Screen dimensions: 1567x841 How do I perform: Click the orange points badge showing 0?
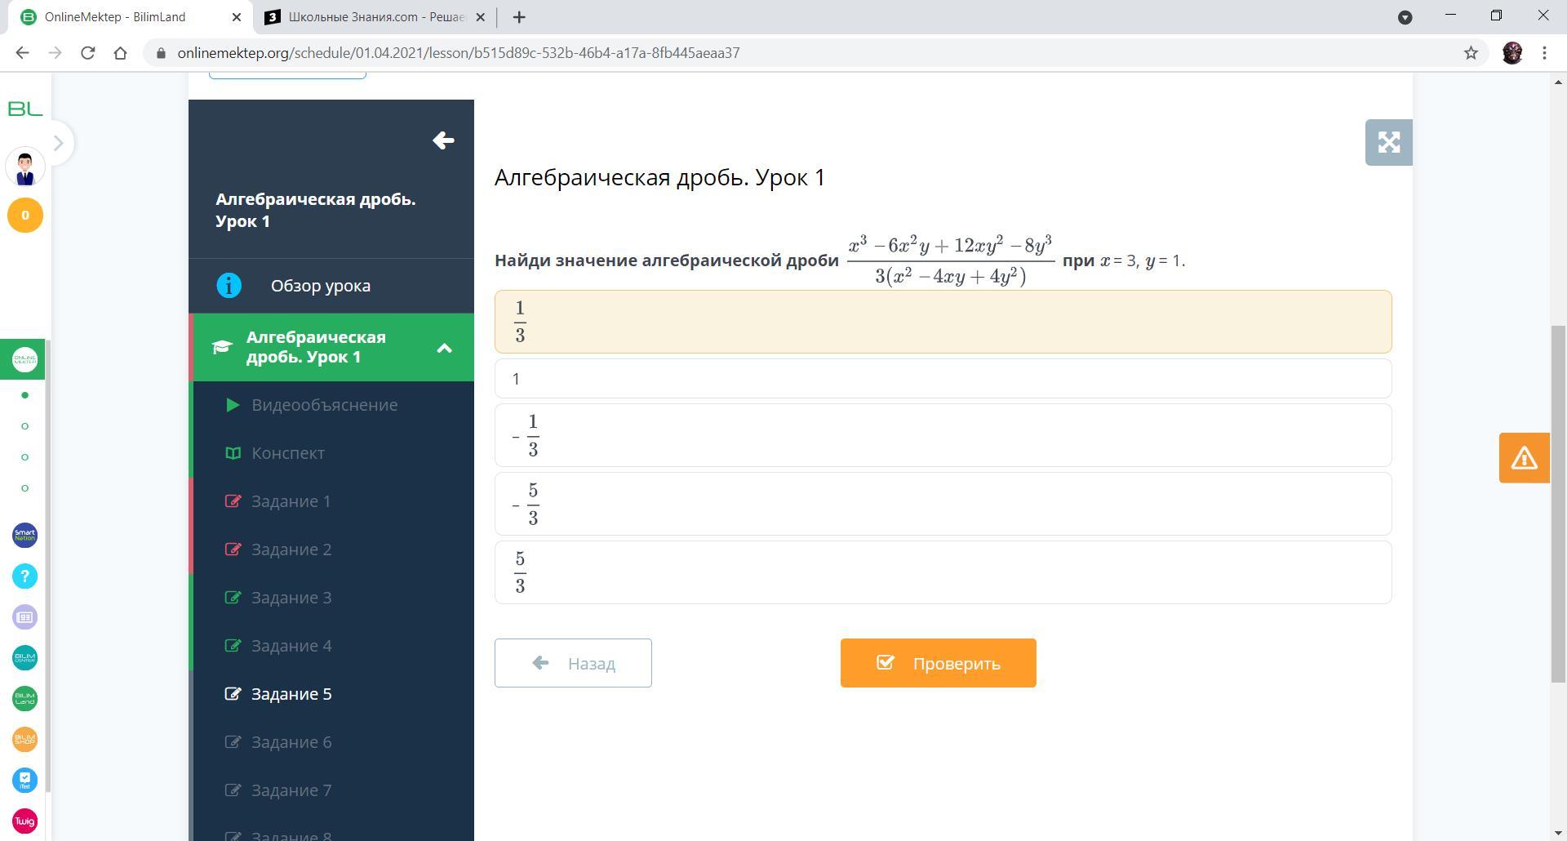(x=24, y=216)
